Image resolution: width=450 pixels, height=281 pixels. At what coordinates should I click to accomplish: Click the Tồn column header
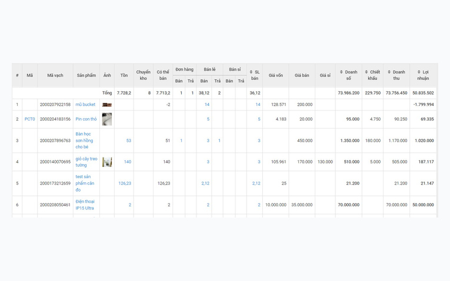(x=124, y=75)
